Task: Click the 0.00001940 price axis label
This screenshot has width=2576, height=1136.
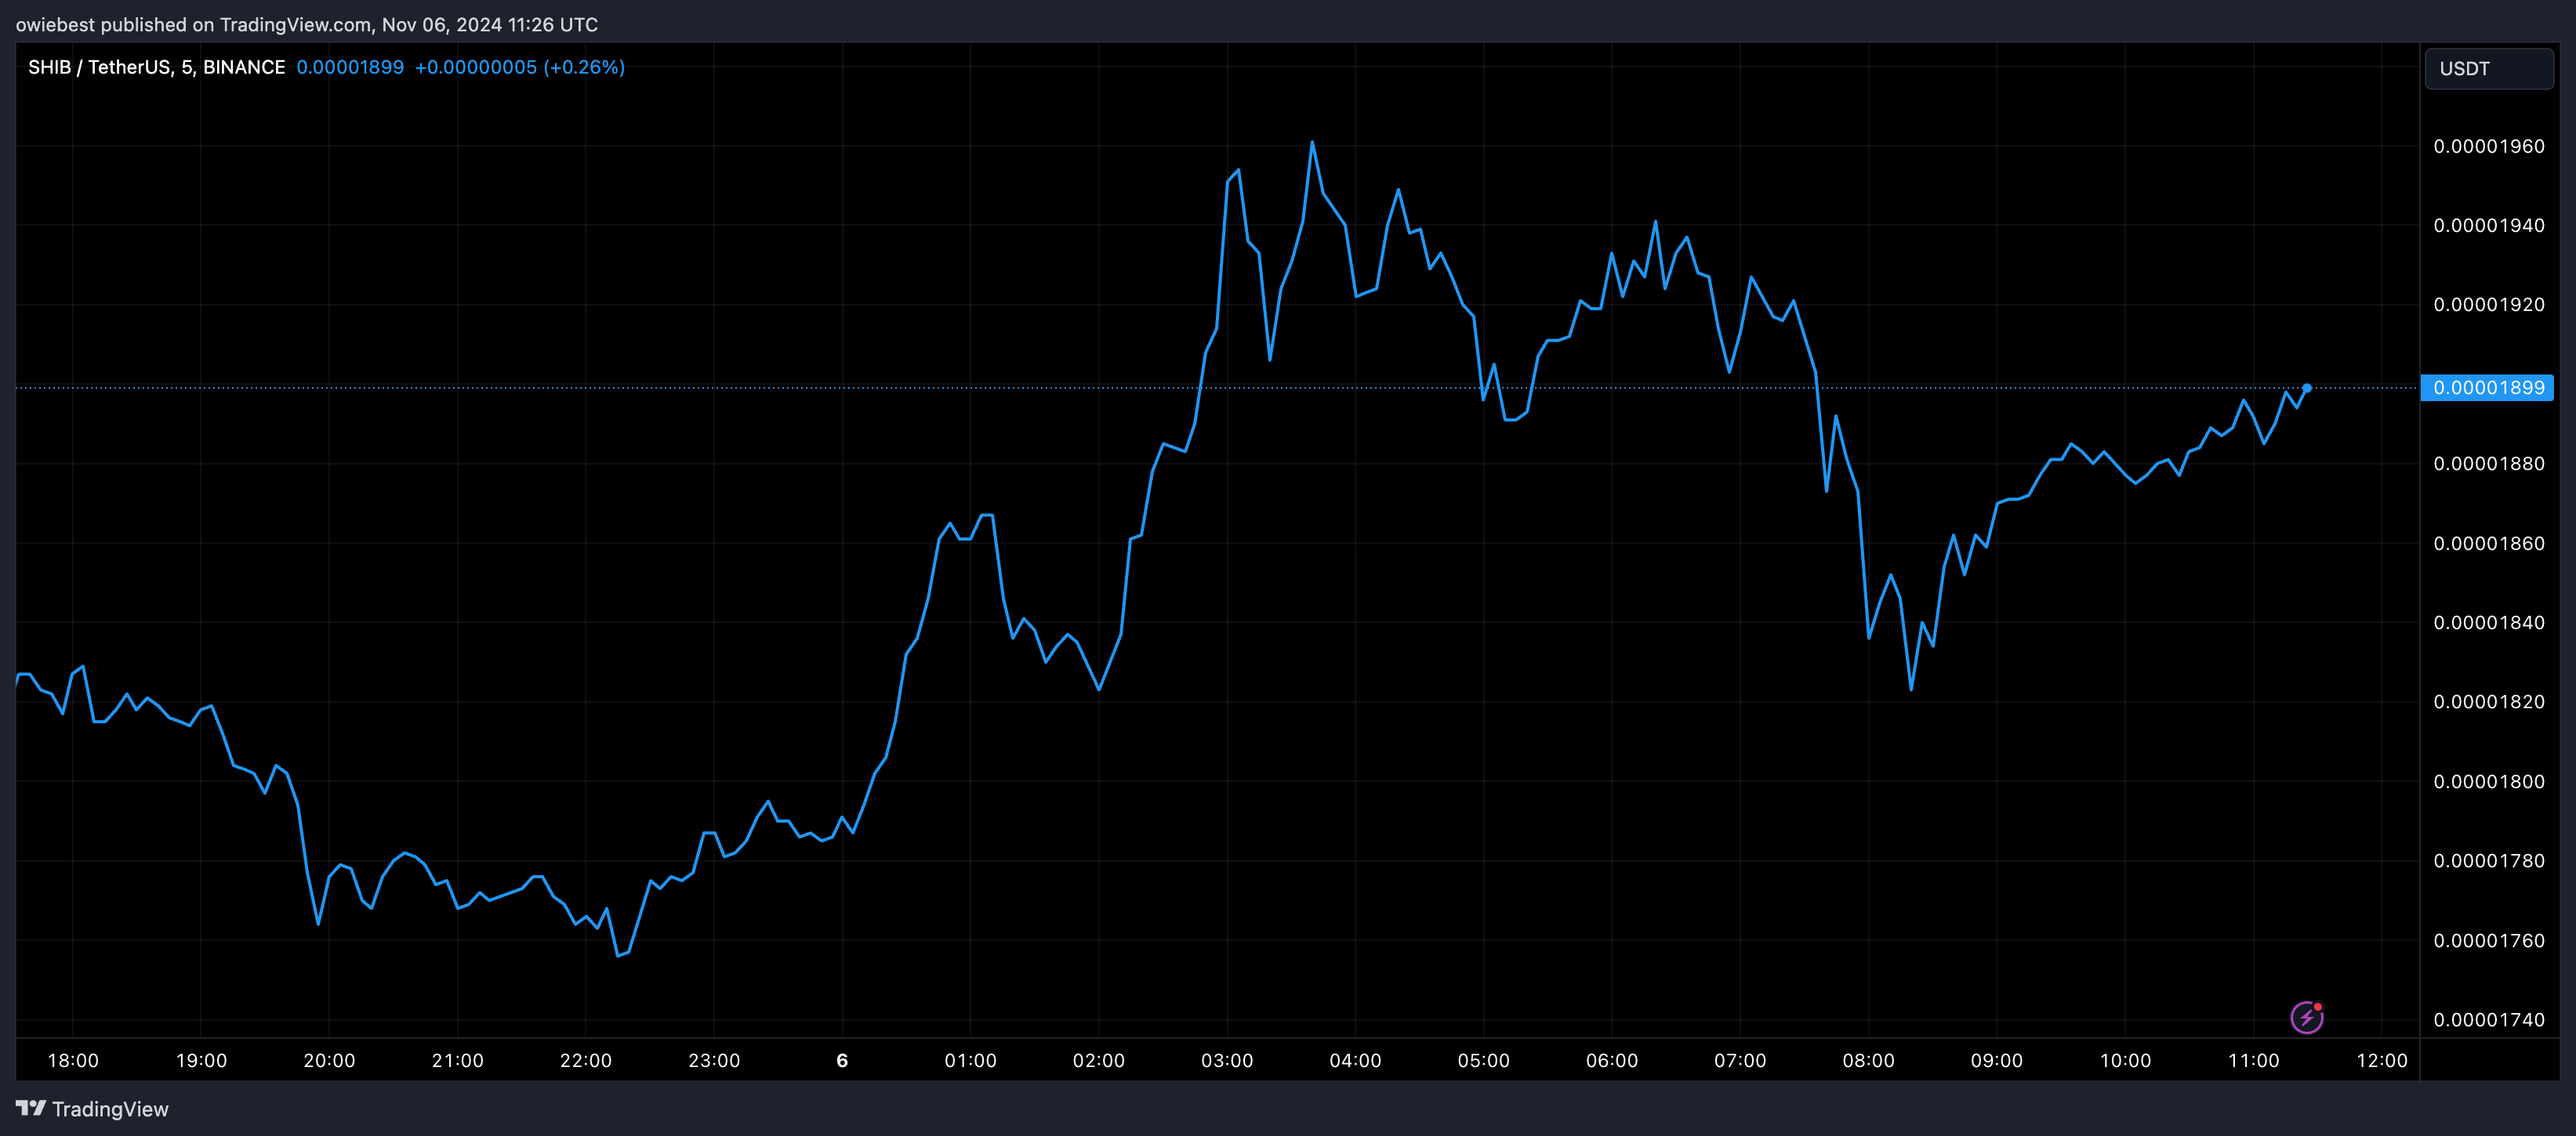Action: [x=2489, y=226]
